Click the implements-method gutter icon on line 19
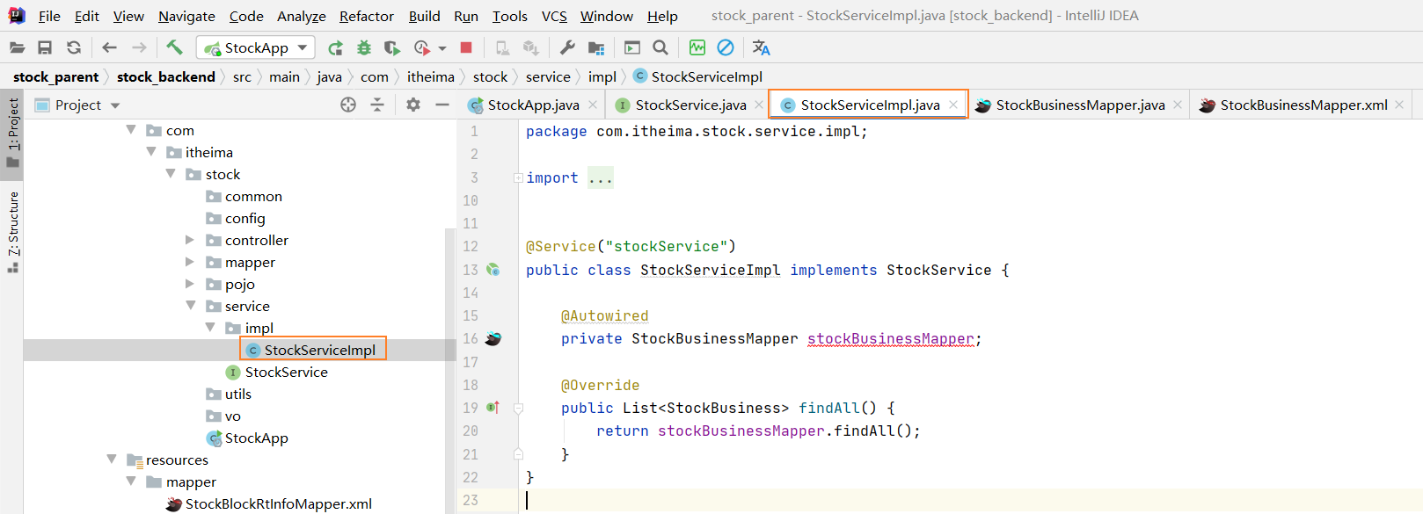 click(x=493, y=408)
